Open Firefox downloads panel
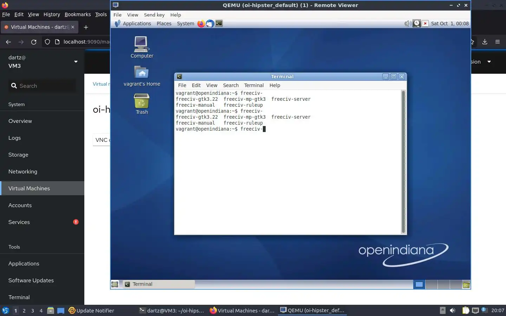506x316 pixels. coord(485,42)
